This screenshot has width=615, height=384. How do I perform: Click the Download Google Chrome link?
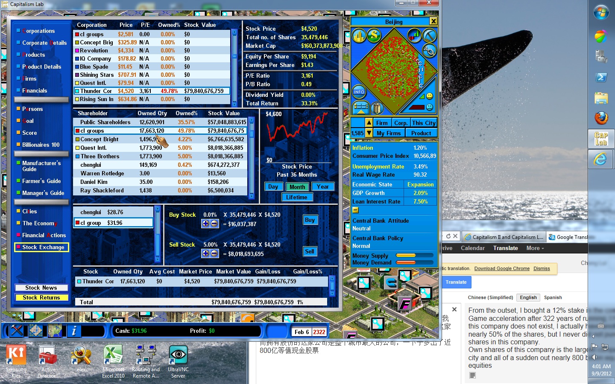(x=502, y=268)
